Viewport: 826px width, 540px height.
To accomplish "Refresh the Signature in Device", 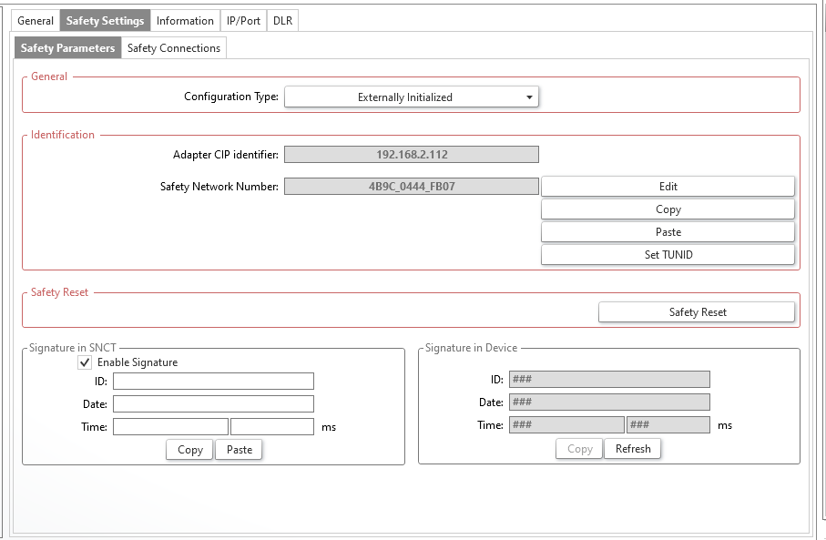I will point(633,449).
